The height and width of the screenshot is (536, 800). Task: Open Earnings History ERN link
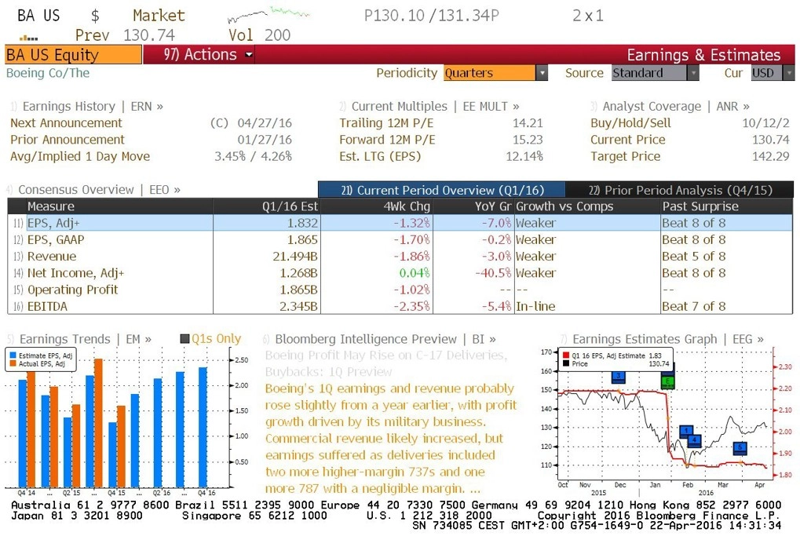(86, 106)
